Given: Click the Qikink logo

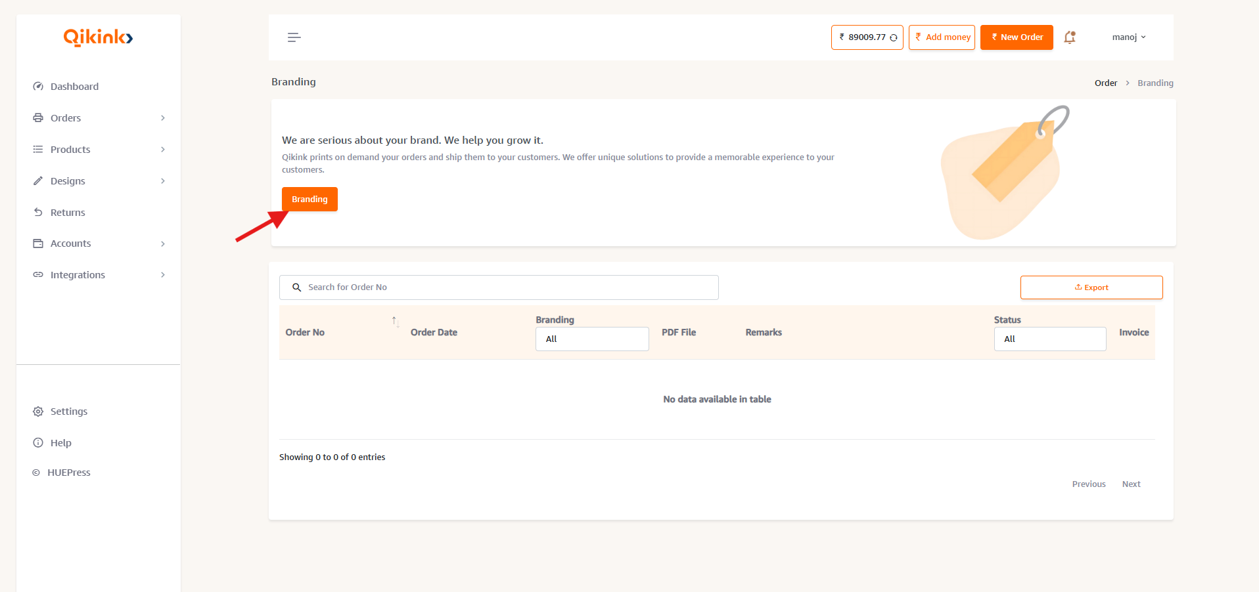Looking at the screenshot, I should (x=98, y=37).
